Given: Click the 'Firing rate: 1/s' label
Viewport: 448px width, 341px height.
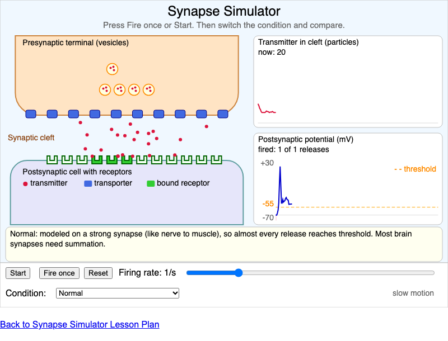Looking at the screenshot, I should [x=147, y=273].
